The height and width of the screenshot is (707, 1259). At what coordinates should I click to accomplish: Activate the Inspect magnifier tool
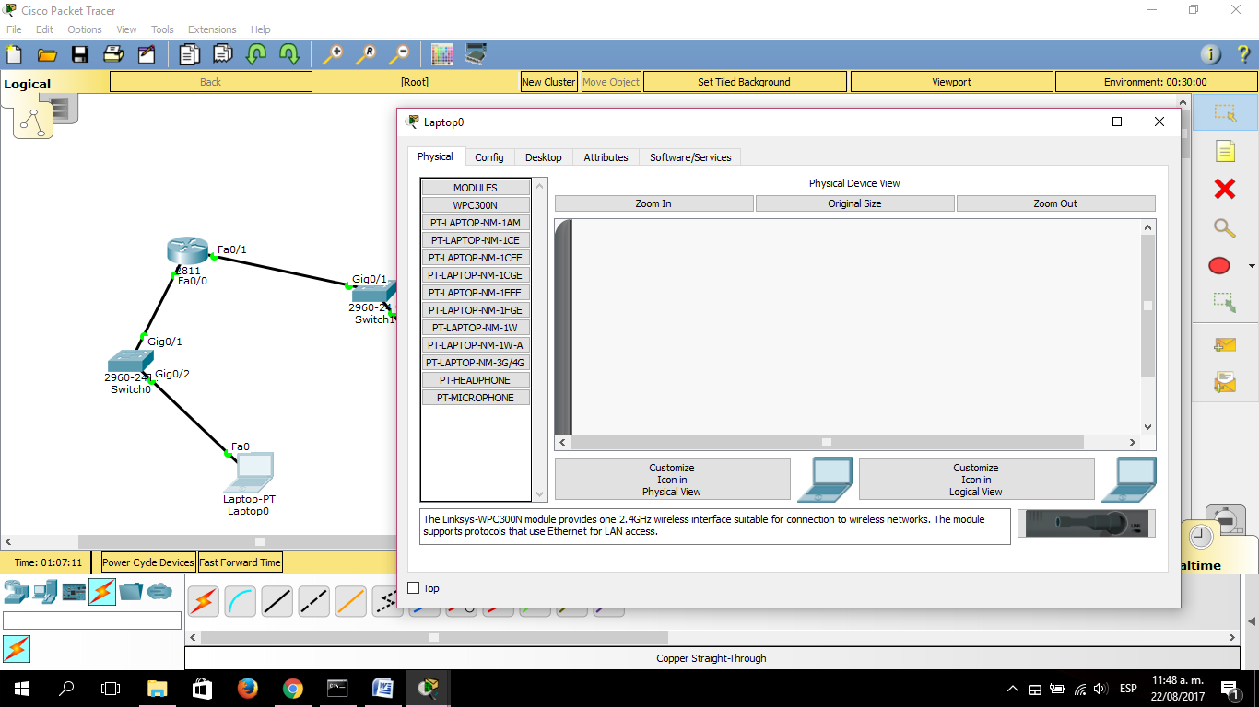(1223, 227)
